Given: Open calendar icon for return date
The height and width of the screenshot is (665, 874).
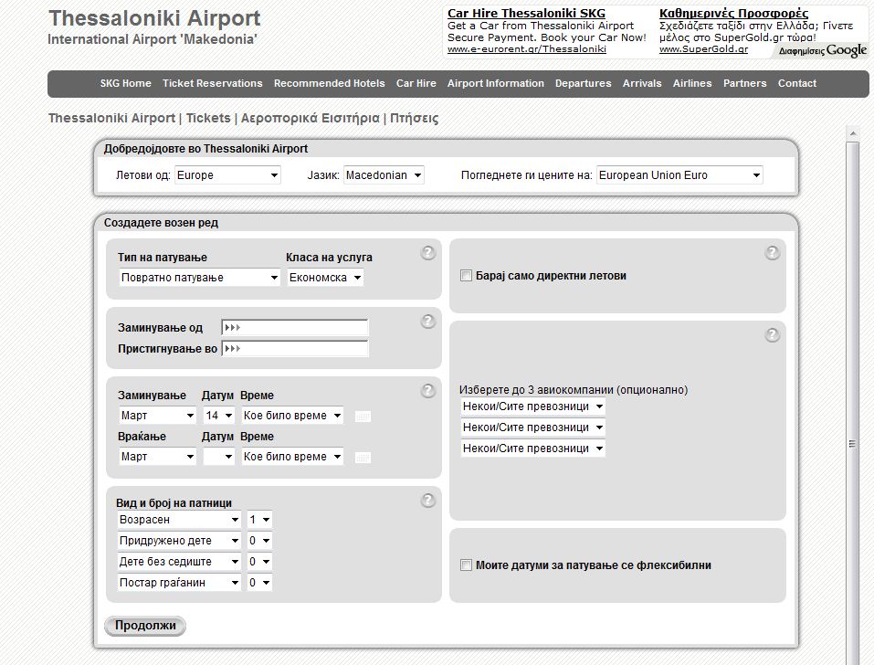Looking at the screenshot, I should [x=363, y=457].
